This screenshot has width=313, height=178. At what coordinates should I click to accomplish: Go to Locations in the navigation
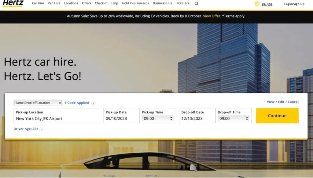click(71, 3)
